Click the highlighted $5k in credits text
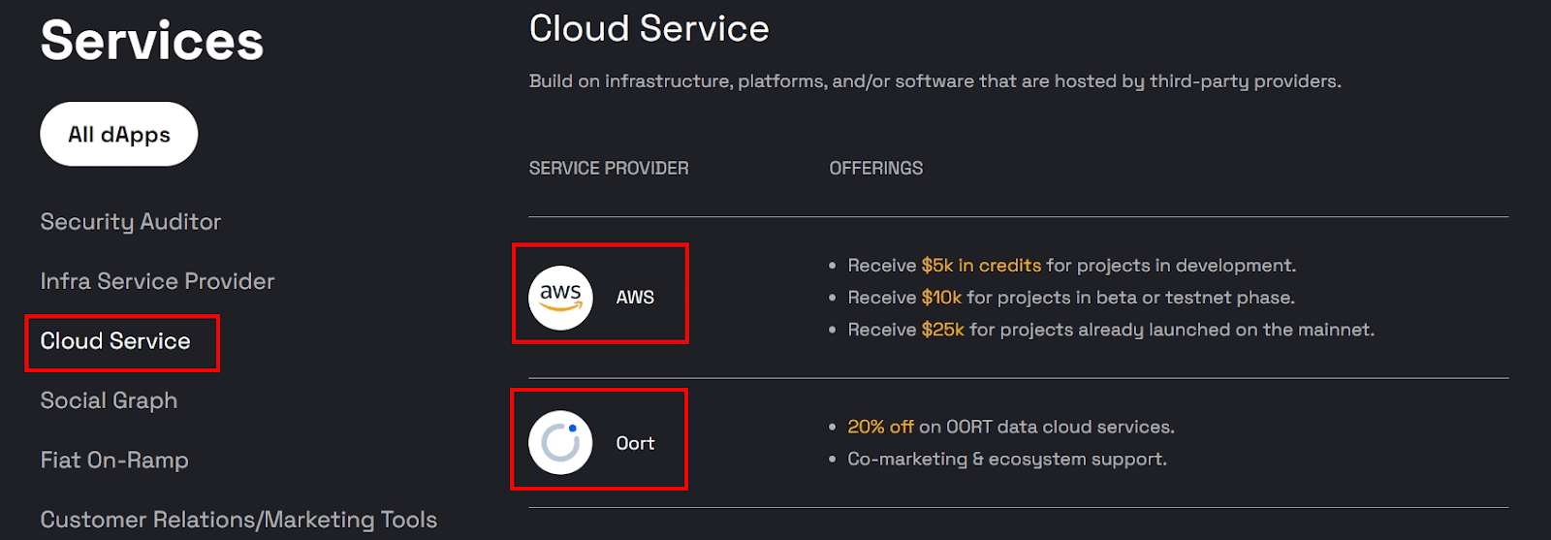 tap(981, 266)
